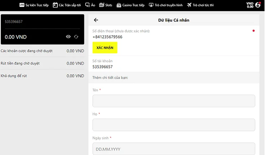Open the Rút tiền đang chờ duyệt row
This screenshot has width=266, height=155.
[x=42, y=63]
